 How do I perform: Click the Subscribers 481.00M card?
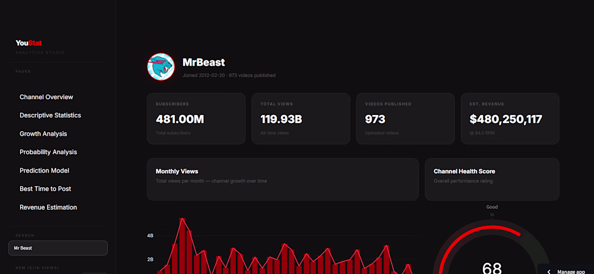(196, 119)
